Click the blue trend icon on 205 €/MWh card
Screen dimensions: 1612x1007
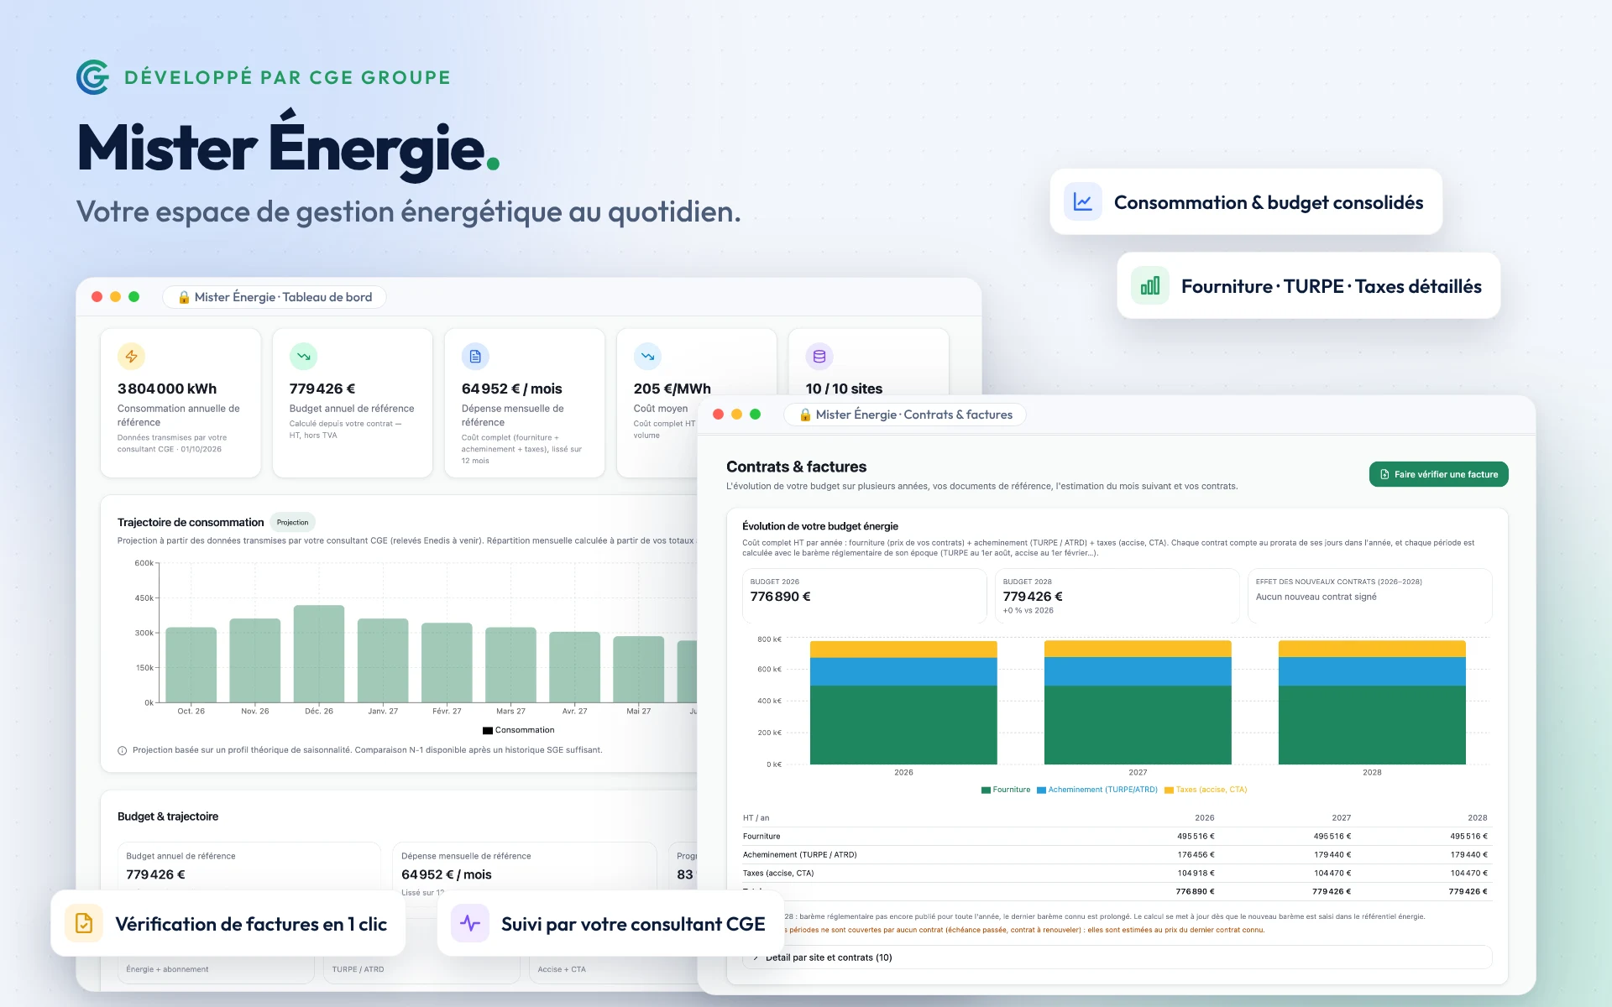647,357
